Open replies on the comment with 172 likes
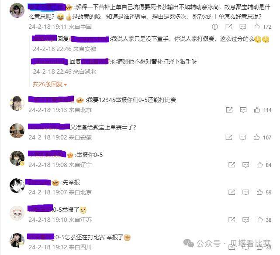The width and height of the screenshot is (280, 255). [x=243, y=27]
